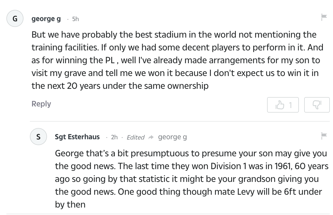Flag Sgt Esterhaus's reply
Viewport: 333px width, 215px height.
[324, 136]
